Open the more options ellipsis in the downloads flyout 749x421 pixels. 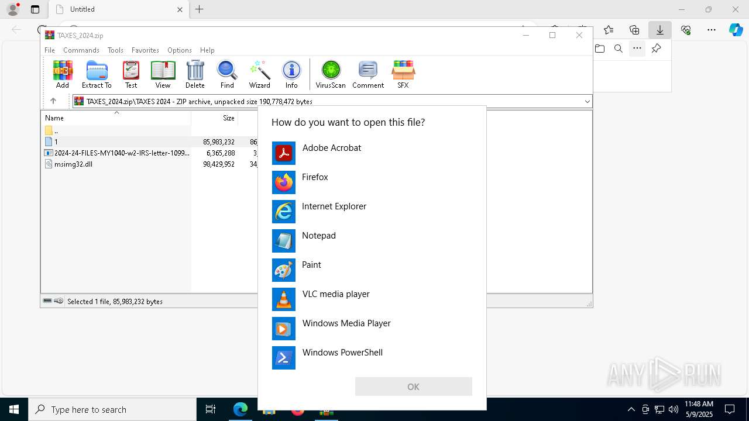(637, 49)
